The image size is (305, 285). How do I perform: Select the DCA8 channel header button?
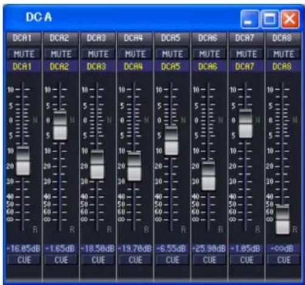tap(283, 38)
